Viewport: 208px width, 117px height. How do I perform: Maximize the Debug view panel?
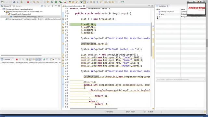[x=59, y=6]
